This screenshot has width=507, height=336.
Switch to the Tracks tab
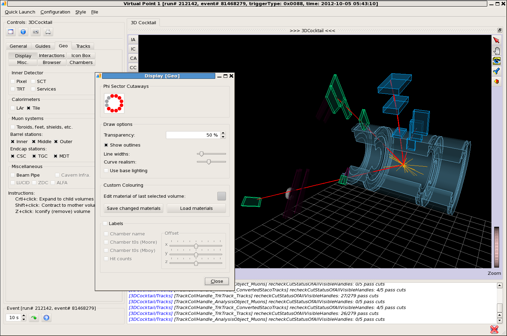(83, 46)
